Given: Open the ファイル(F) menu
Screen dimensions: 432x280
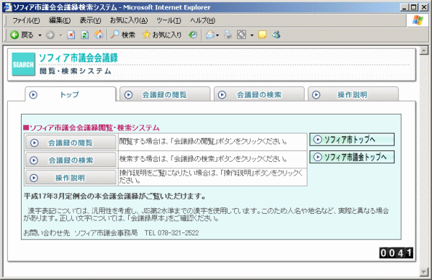Looking at the screenshot, I should 26,20.
